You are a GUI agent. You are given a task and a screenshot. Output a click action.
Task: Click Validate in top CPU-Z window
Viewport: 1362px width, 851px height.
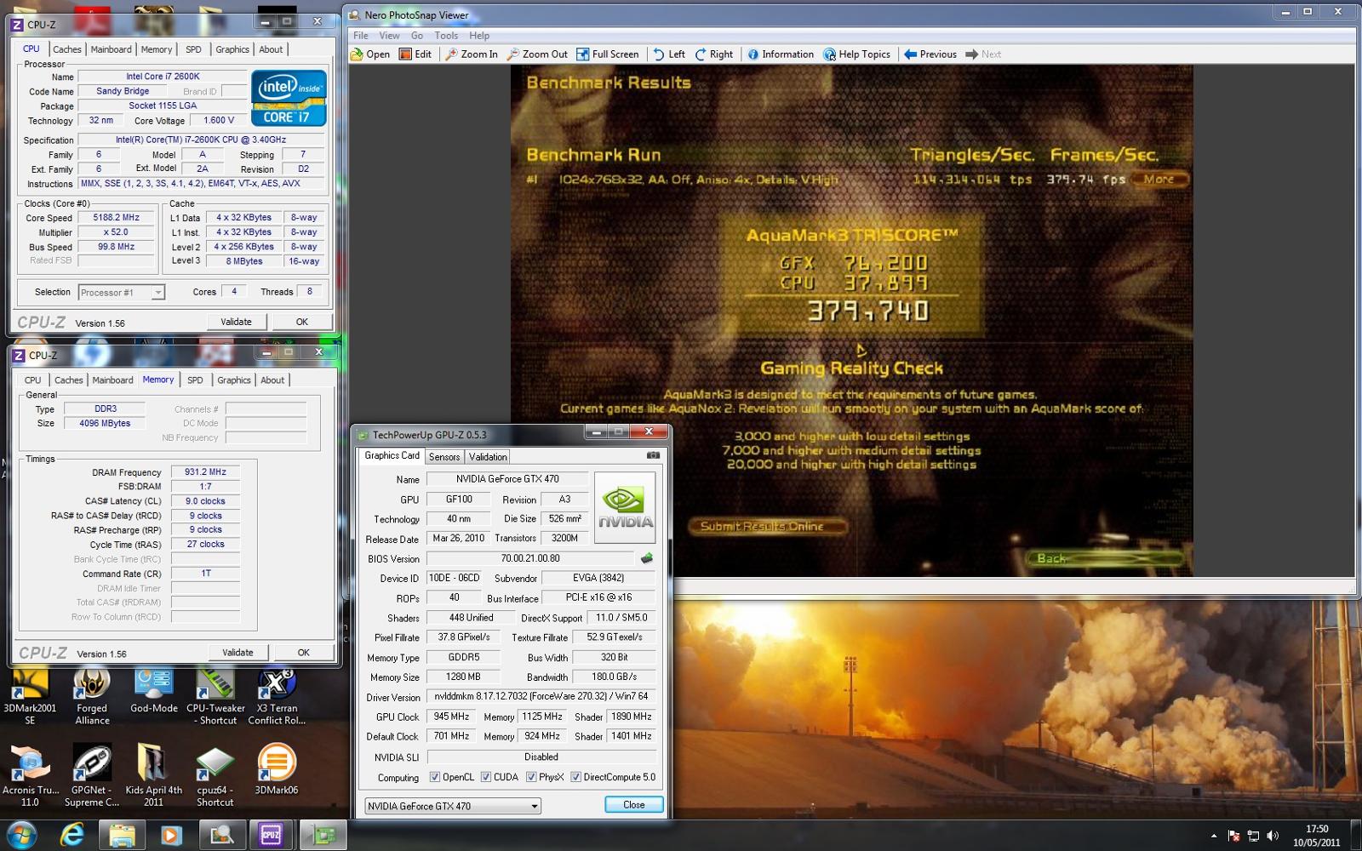point(236,322)
